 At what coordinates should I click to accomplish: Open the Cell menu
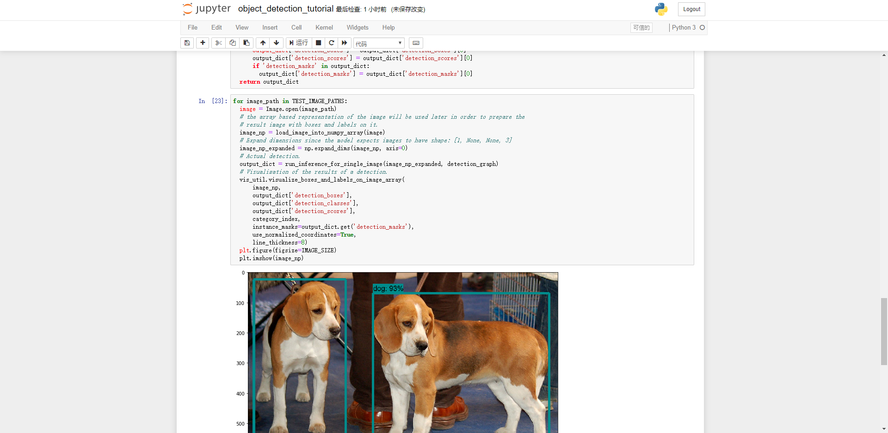click(296, 28)
